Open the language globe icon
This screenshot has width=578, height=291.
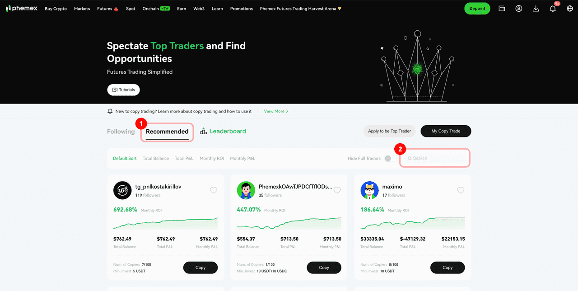(570, 9)
